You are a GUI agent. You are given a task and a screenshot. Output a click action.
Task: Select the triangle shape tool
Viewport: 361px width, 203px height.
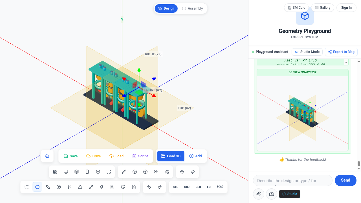point(80,187)
